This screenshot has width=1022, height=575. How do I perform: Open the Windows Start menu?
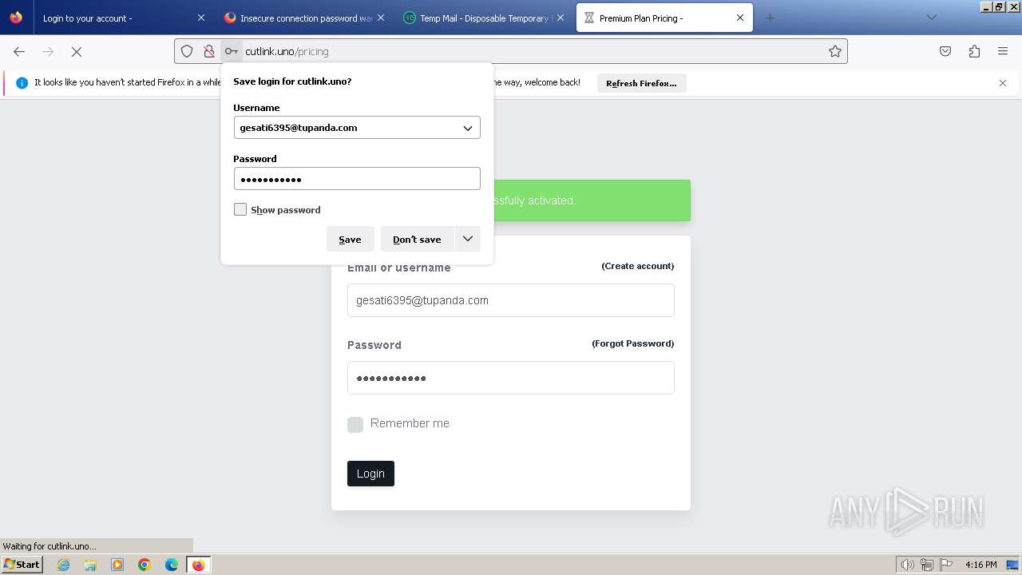pyautogui.click(x=22, y=565)
